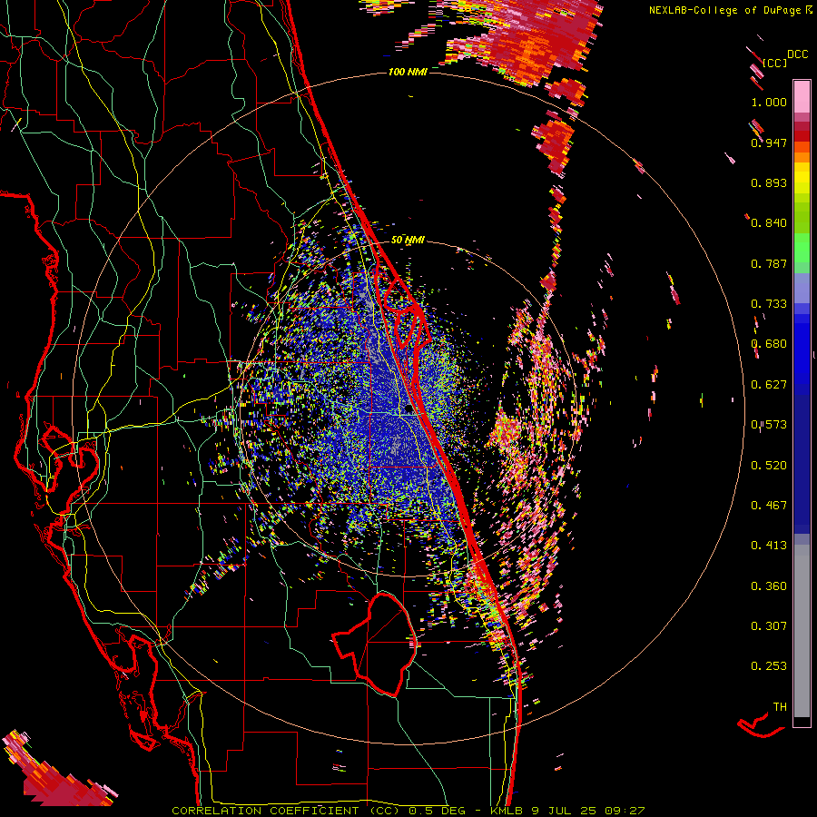
Task: Select the 0.360 legend value
Action: (769, 586)
